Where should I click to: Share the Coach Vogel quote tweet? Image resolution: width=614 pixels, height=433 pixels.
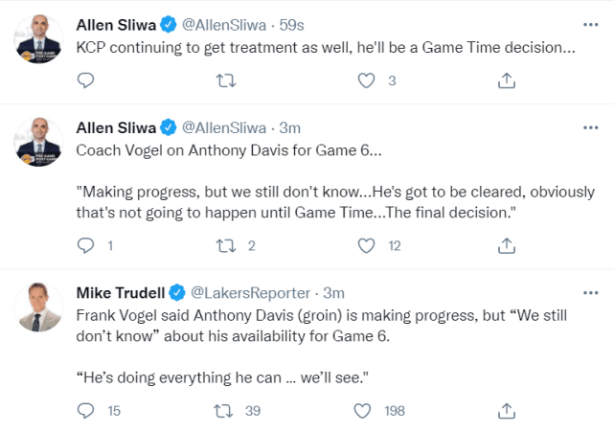pyautogui.click(x=505, y=246)
